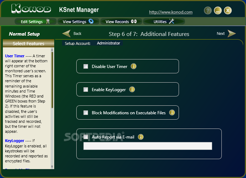Click the Normal Setup heading
246x178 pixels.
24,34
